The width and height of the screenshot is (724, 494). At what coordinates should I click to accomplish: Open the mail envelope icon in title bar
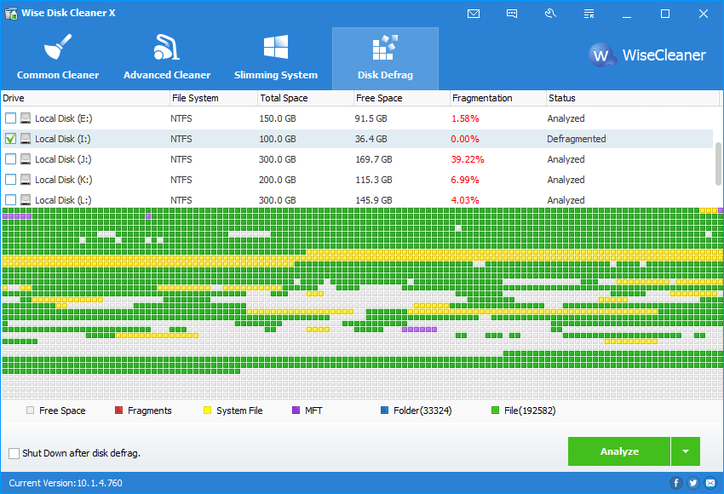pos(474,14)
